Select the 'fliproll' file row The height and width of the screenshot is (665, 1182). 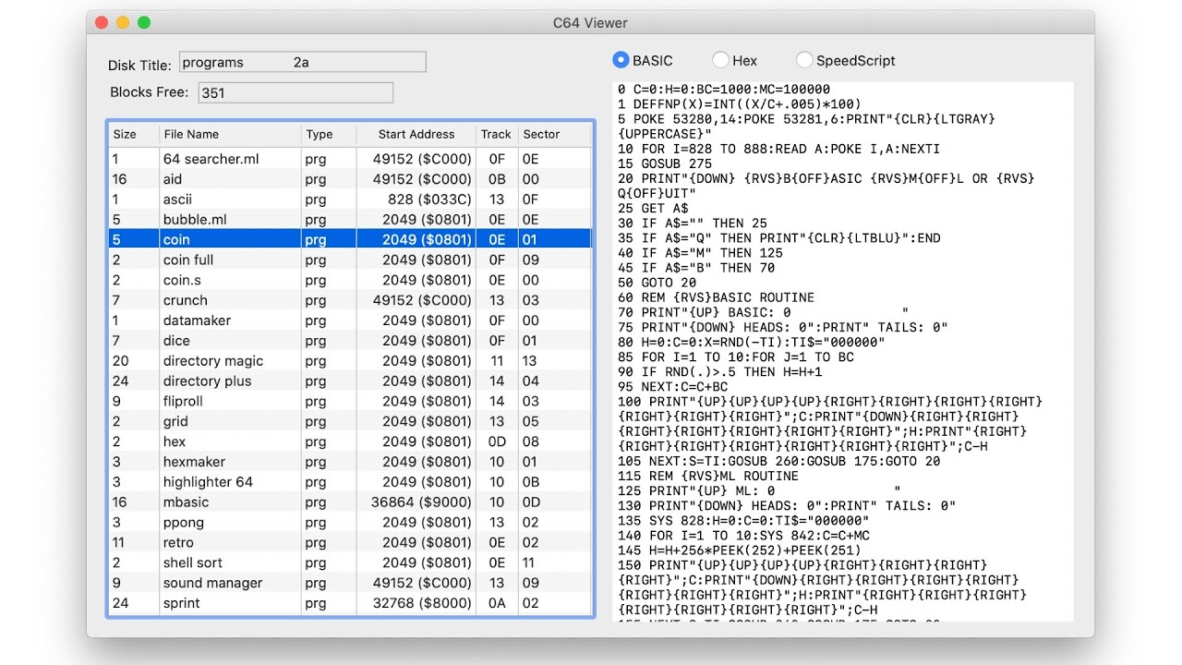[x=350, y=402]
